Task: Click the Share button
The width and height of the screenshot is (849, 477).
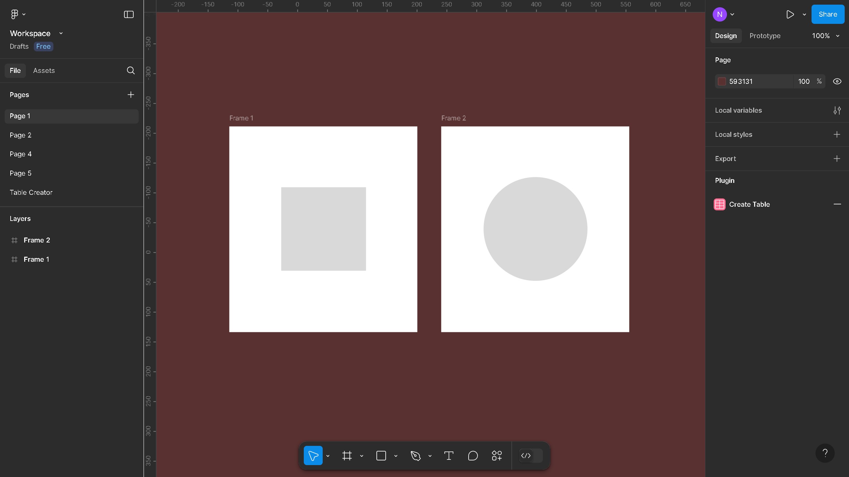Action: [828, 14]
